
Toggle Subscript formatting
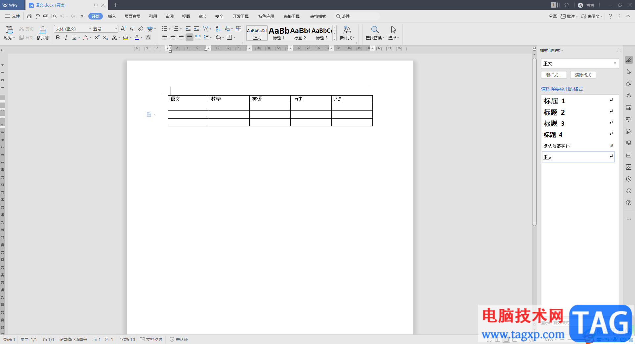click(x=105, y=37)
